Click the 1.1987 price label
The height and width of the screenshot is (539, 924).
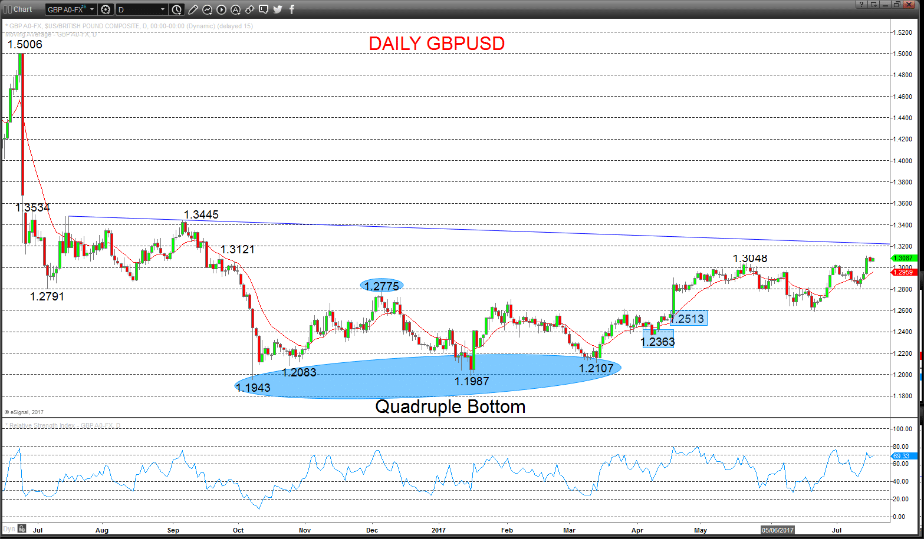pos(472,381)
